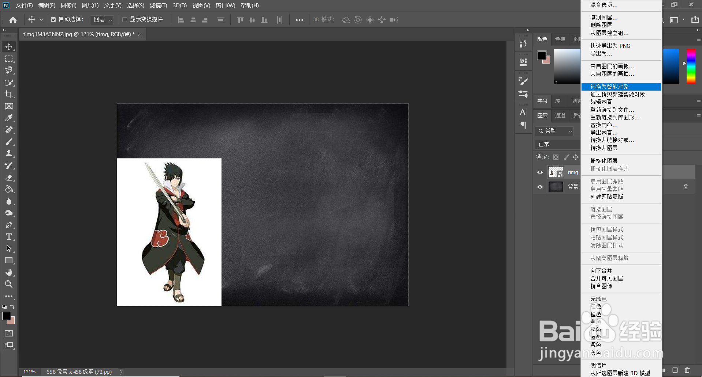702x377 pixels.
Task: Open the 文件(F) menu
Action: click(x=24, y=5)
